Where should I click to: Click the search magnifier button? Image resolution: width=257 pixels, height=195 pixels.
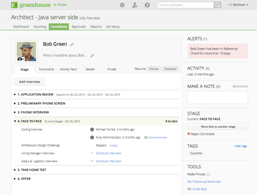(217, 5)
